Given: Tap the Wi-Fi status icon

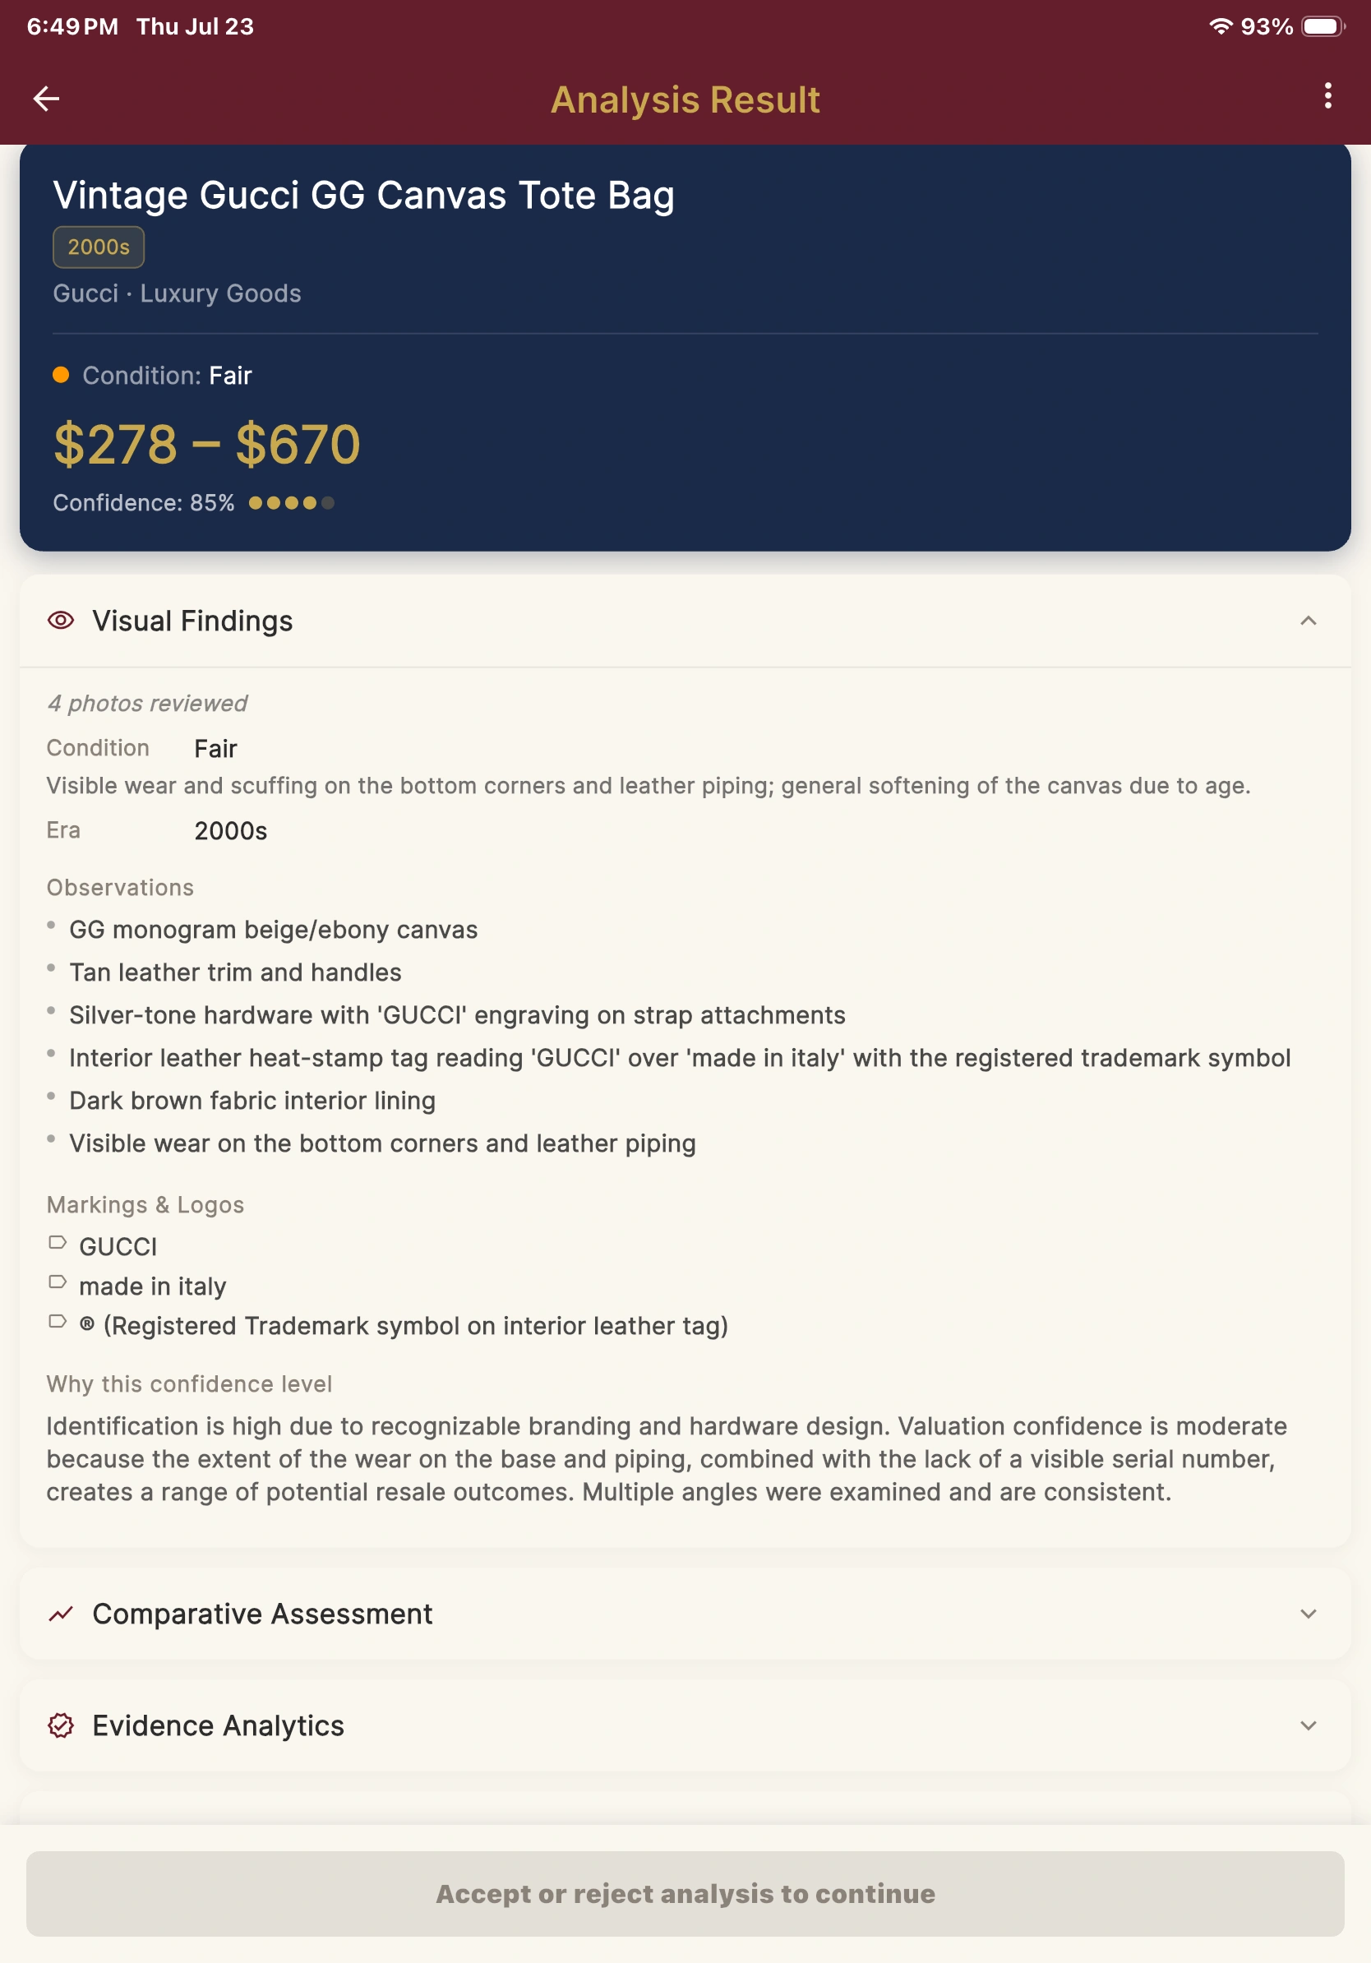Looking at the screenshot, I should [1221, 26].
